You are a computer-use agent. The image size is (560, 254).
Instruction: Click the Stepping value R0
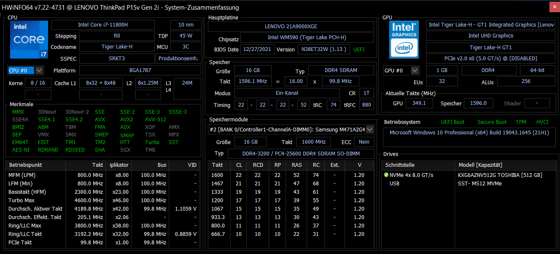[x=117, y=36]
